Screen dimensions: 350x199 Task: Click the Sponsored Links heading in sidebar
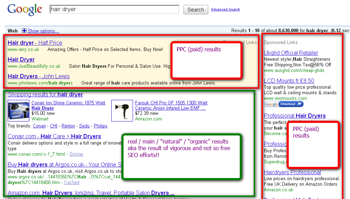(281, 42)
